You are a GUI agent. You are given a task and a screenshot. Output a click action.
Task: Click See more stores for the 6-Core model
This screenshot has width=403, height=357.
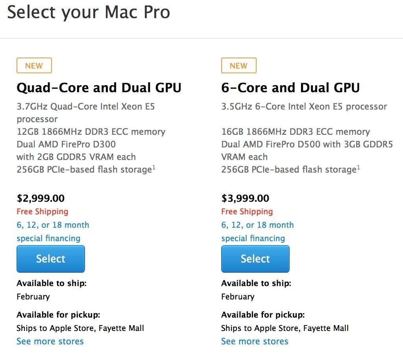point(255,341)
